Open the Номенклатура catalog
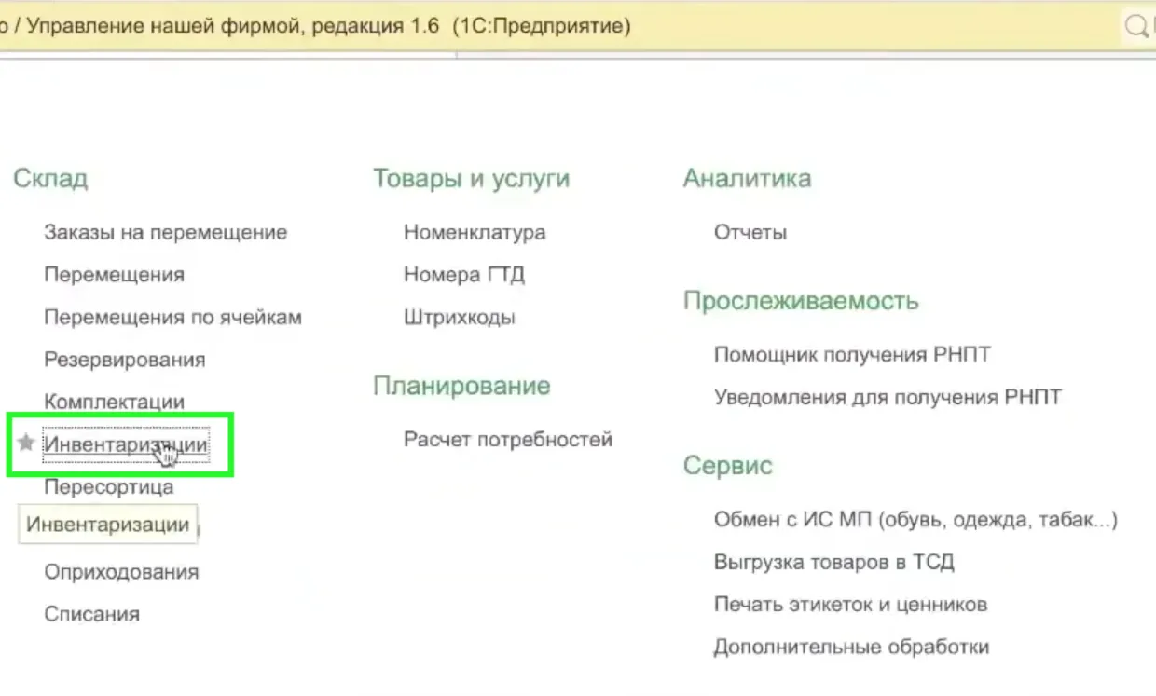Image resolution: width=1156 pixels, height=696 pixels. point(475,233)
